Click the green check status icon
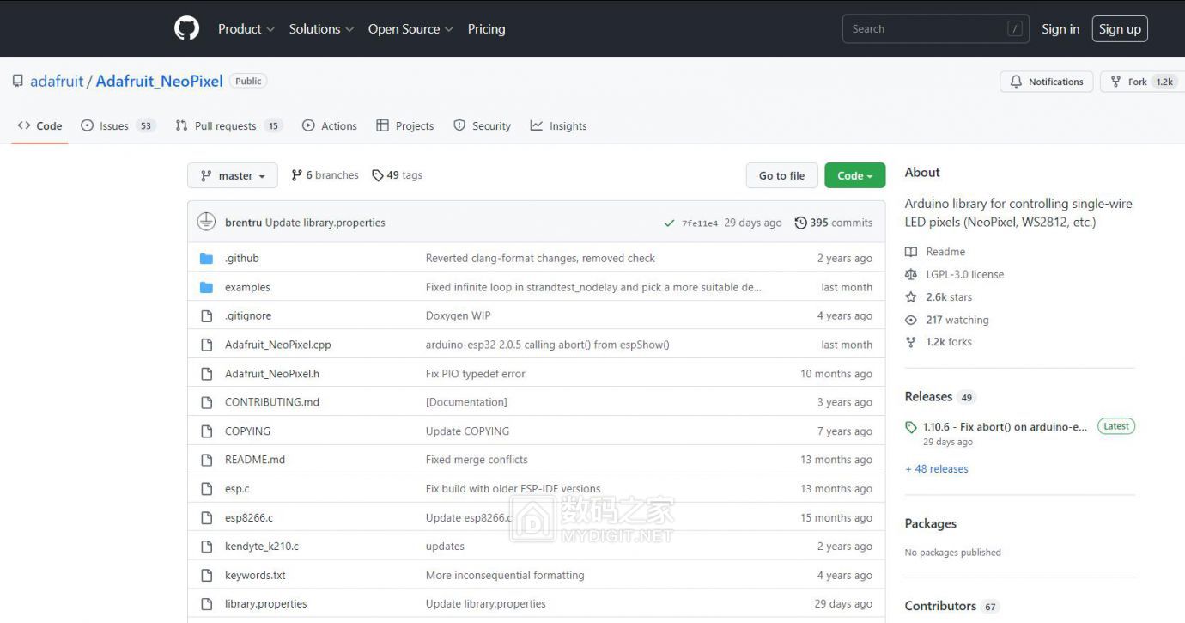 (669, 223)
